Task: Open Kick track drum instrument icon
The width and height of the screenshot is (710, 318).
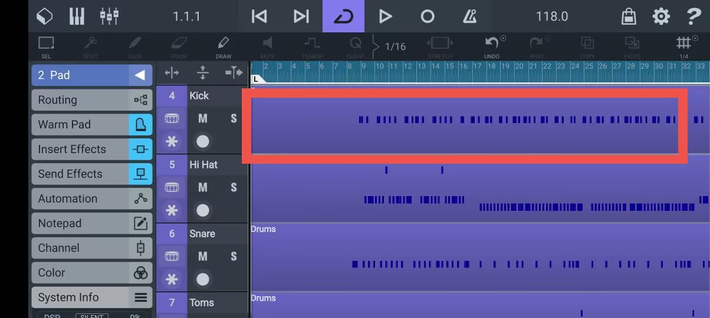Action: 172,118
